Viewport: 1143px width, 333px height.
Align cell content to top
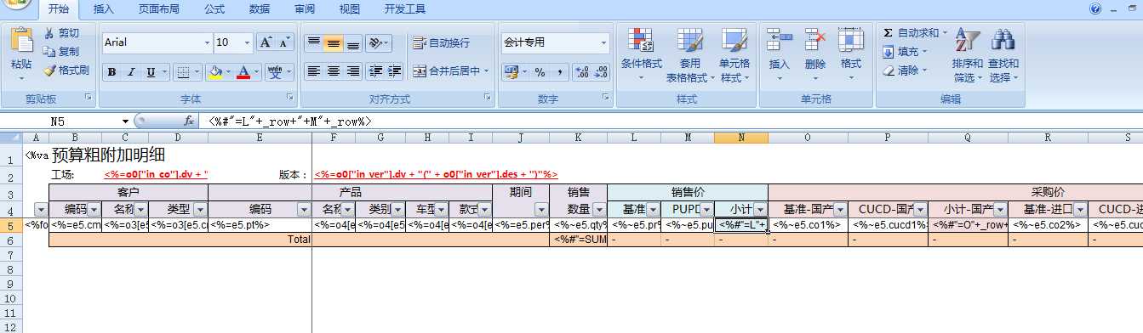pos(313,42)
